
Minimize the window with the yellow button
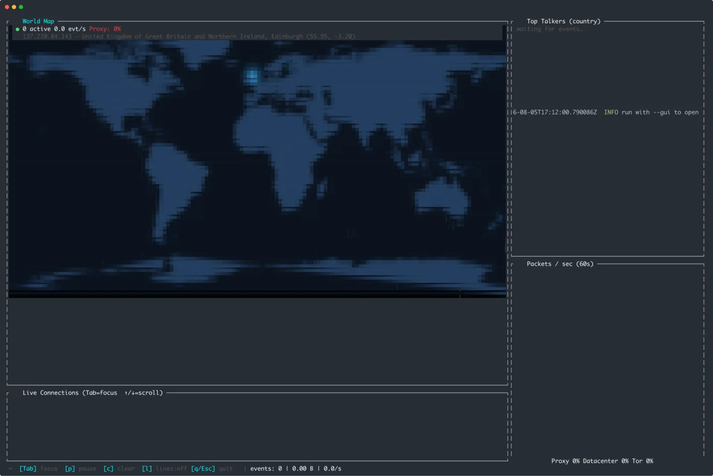(x=14, y=7)
